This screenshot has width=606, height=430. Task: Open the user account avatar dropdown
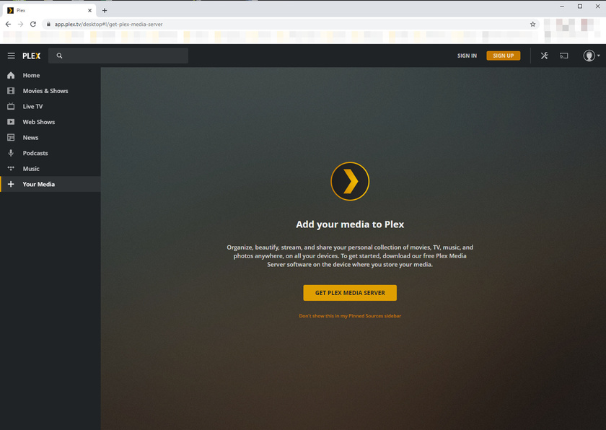(592, 56)
